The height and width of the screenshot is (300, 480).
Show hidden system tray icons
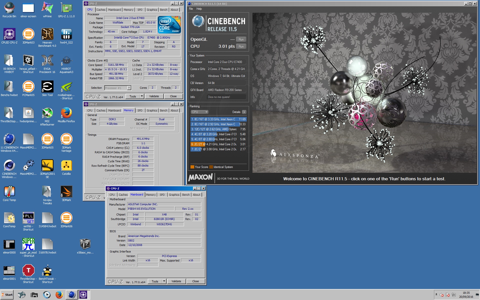coord(436,294)
